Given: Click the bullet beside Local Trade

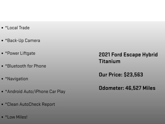Looking at the screenshot, I should (2, 28).
